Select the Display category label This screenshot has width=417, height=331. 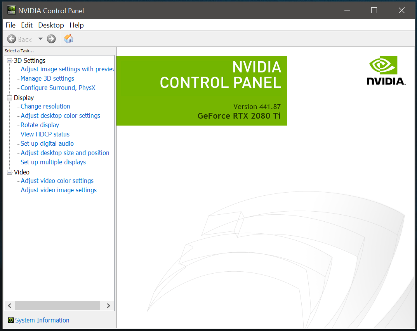[x=24, y=98]
